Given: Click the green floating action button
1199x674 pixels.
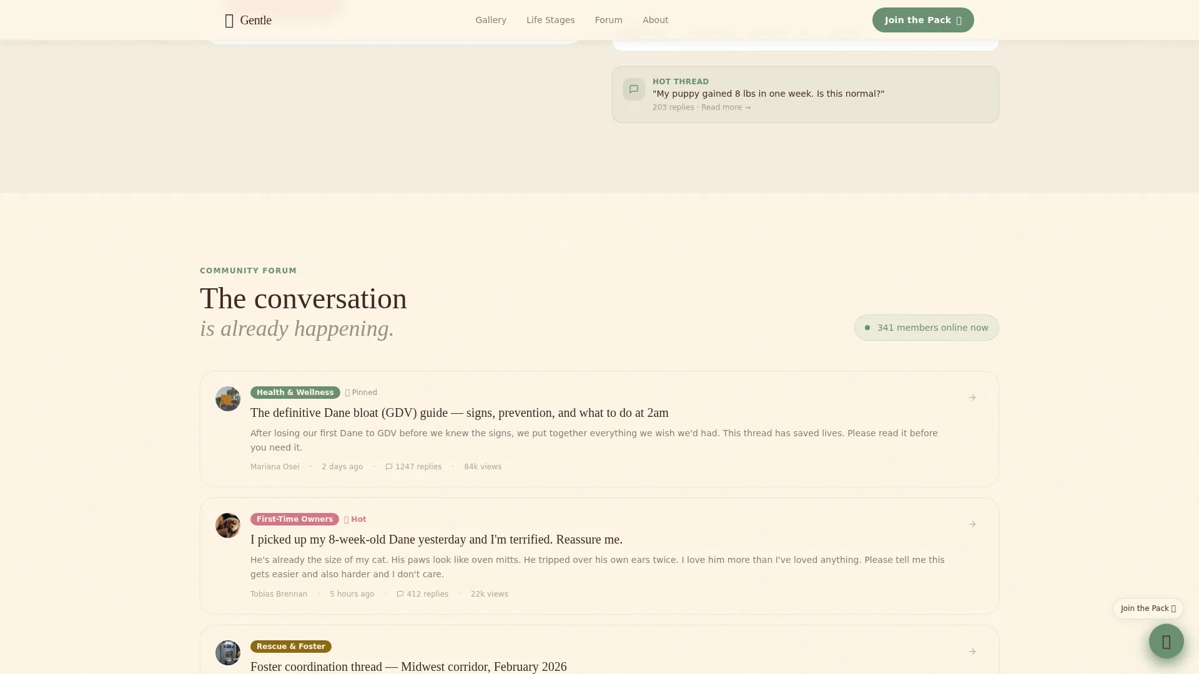Looking at the screenshot, I should [x=1166, y=641].
